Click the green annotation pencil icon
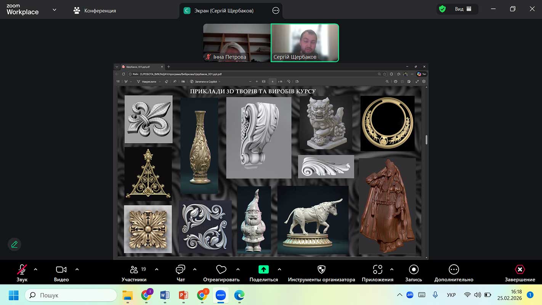The height and width of the screenshot is (305, 542). coord(14,244)
